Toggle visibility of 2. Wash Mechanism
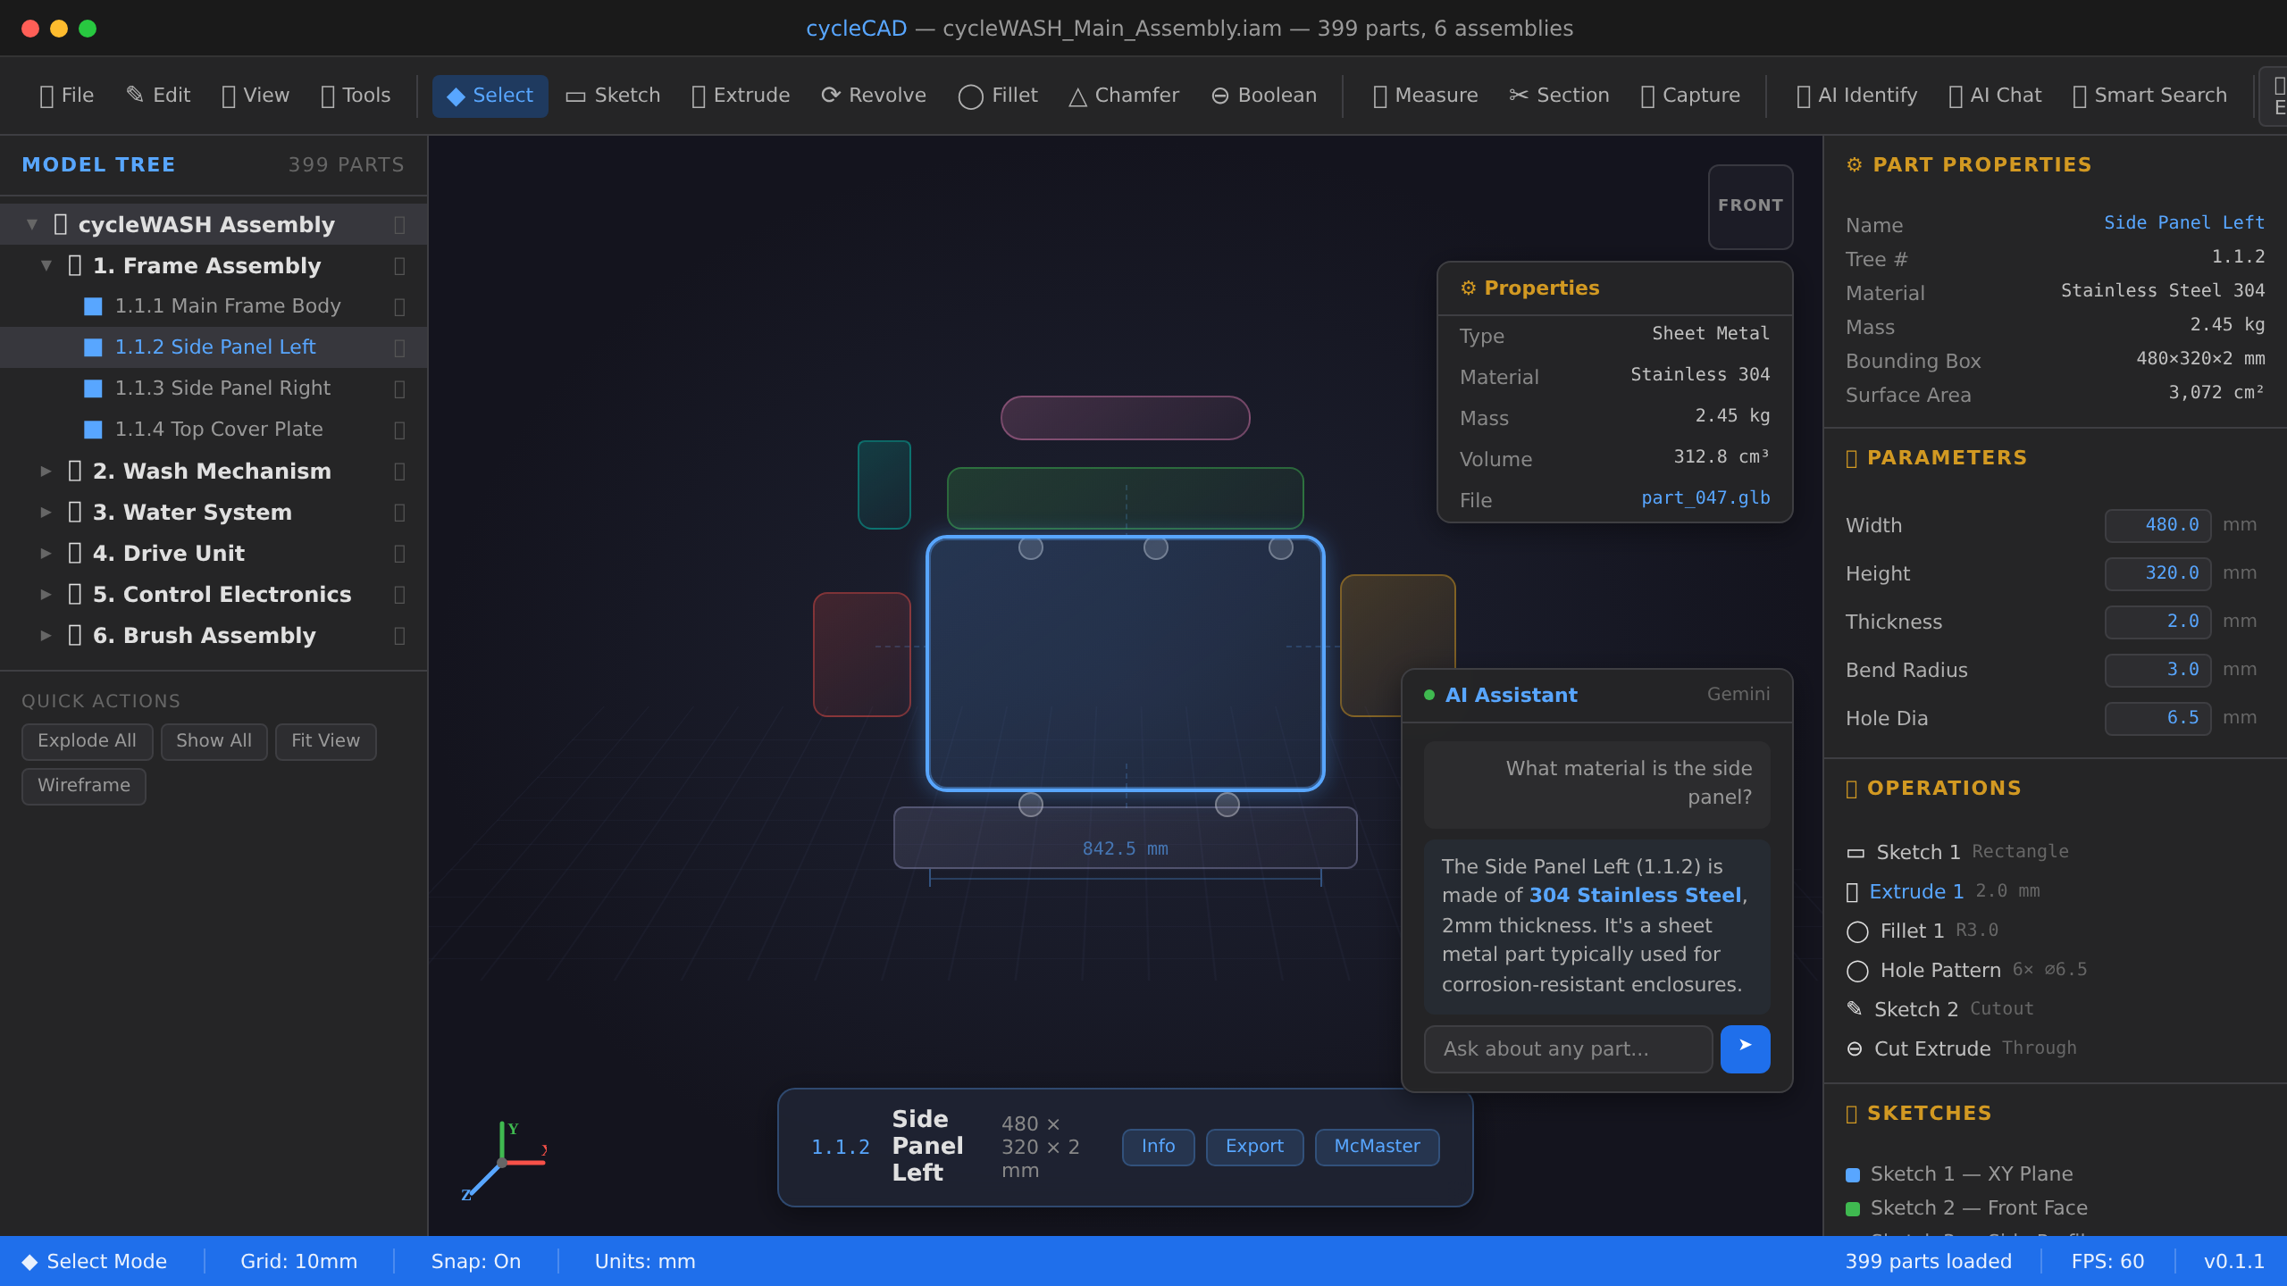 click(399, 472)
